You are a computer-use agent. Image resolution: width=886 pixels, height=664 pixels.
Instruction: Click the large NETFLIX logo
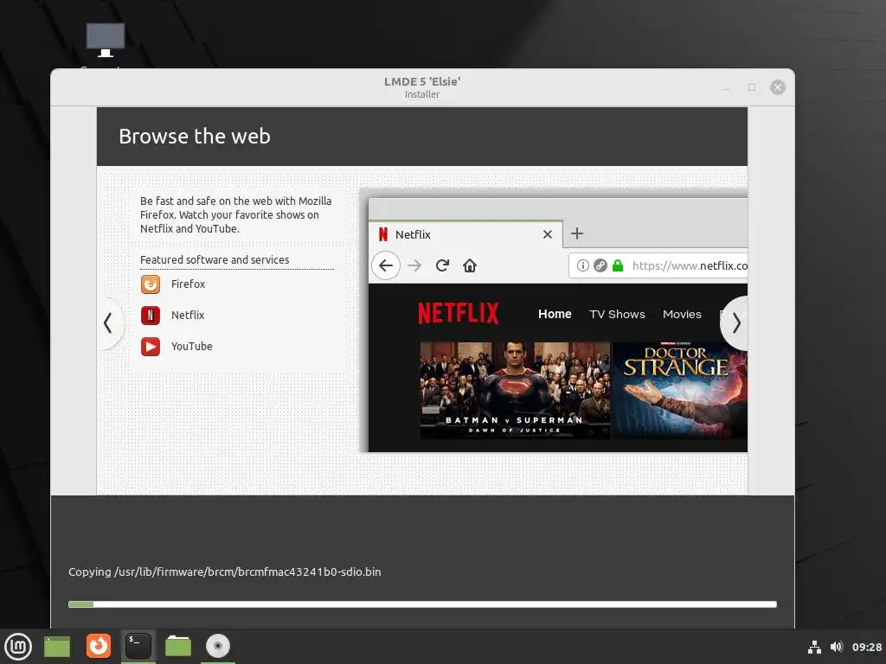point(459,313)
